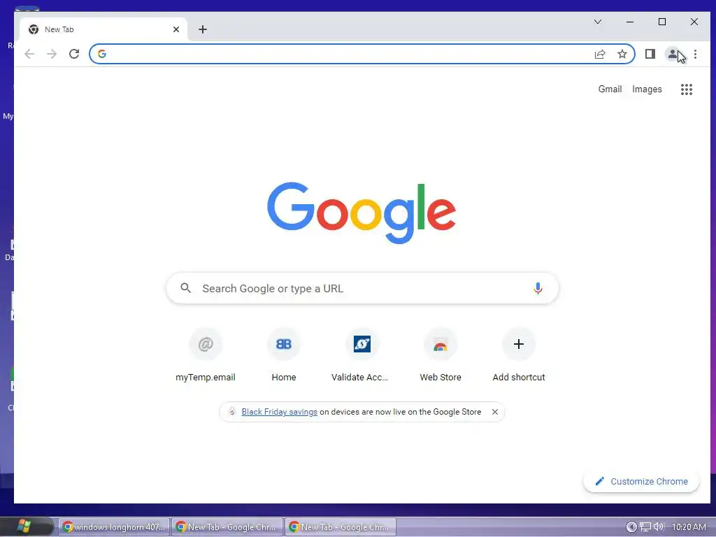Click the Images link

tap(647, 89)
